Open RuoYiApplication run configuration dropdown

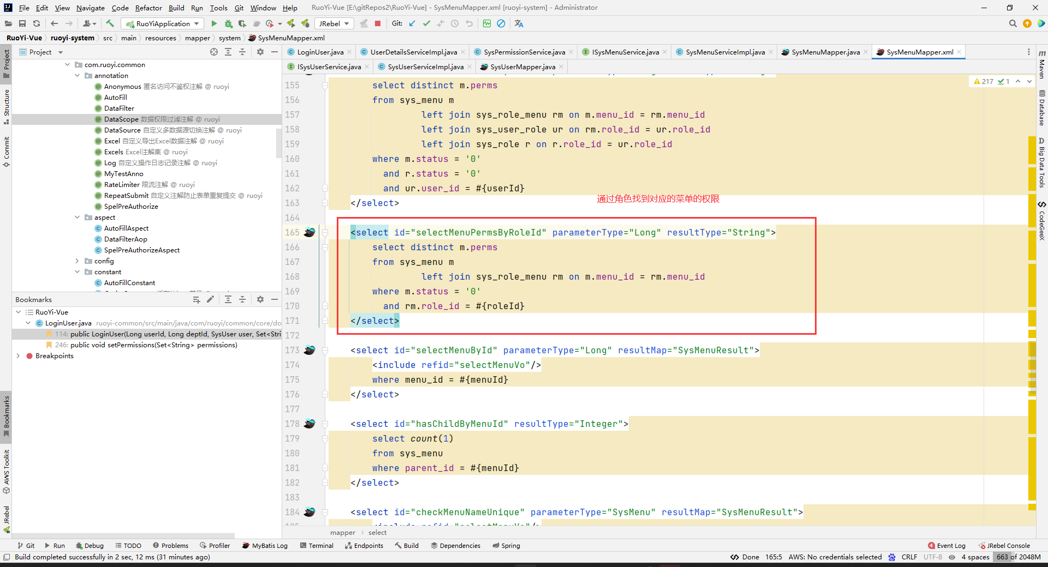click(x=163, y=23)
